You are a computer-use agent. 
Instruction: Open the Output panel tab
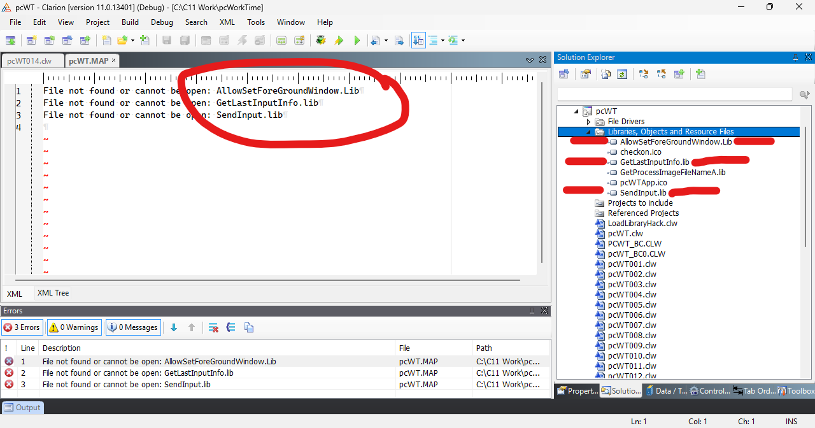point(22,408)
